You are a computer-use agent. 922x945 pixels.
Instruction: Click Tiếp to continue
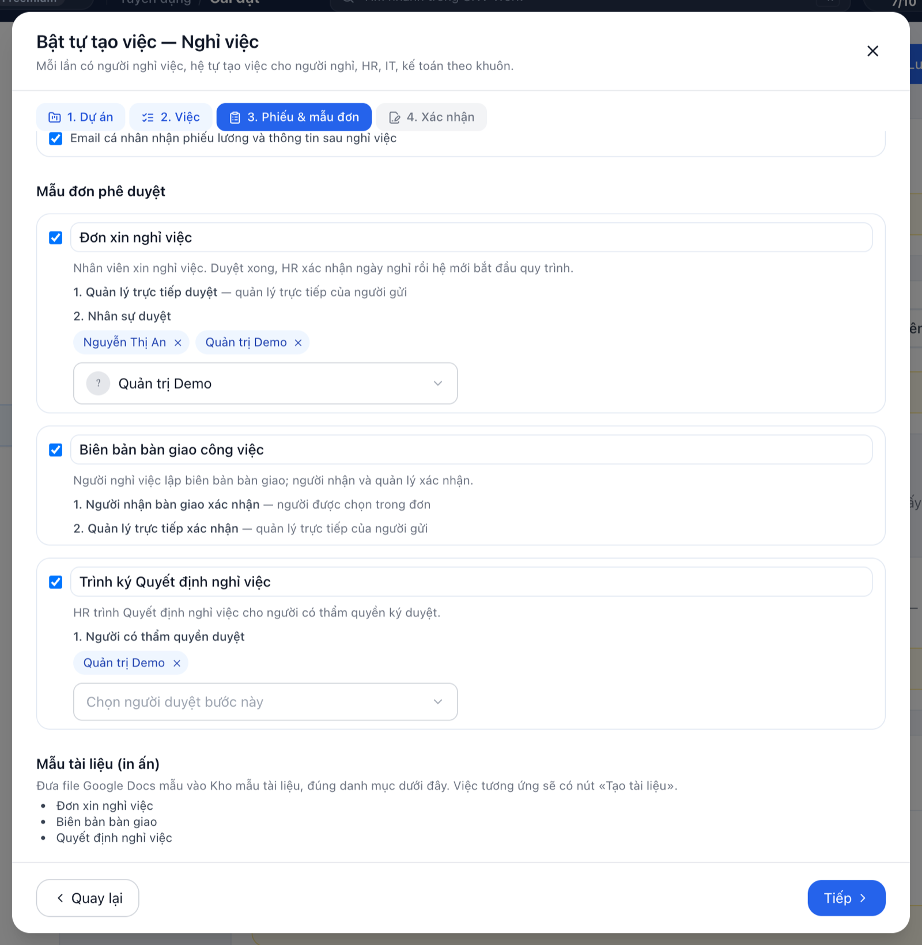pyautogui.click(x=846, y=898)
